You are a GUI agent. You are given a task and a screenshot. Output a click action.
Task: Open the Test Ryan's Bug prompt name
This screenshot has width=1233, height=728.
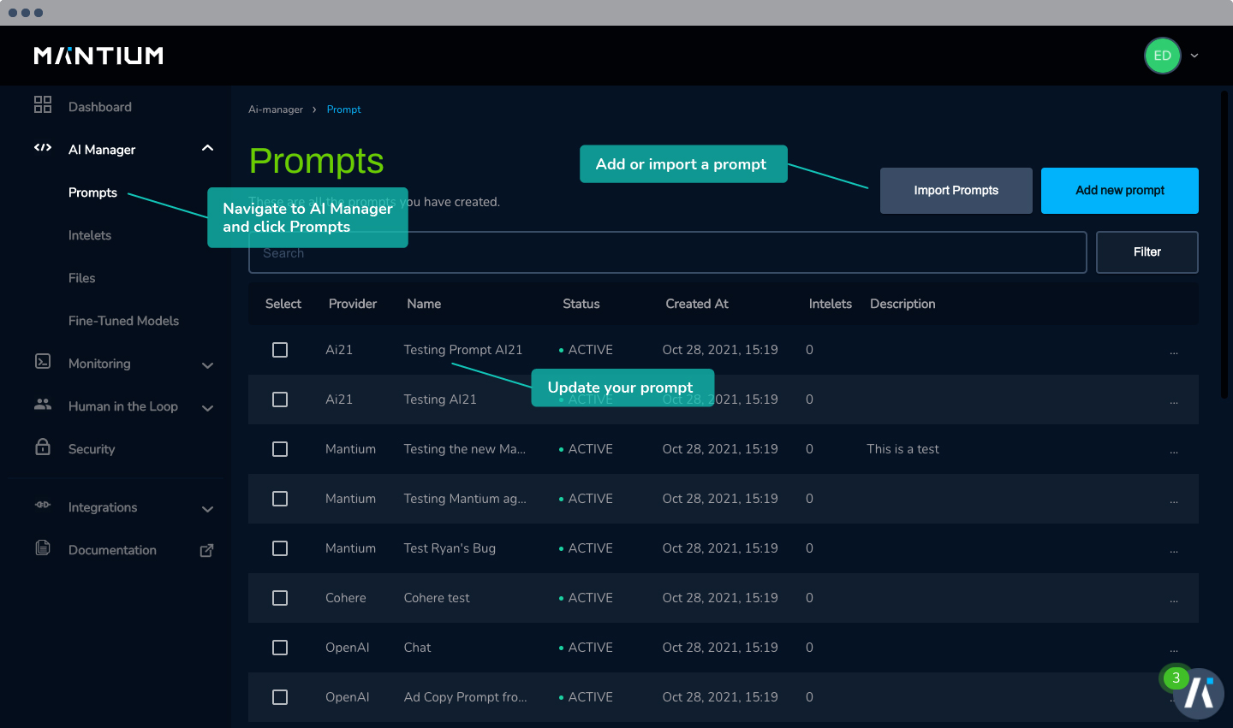(x=450, y=548)
